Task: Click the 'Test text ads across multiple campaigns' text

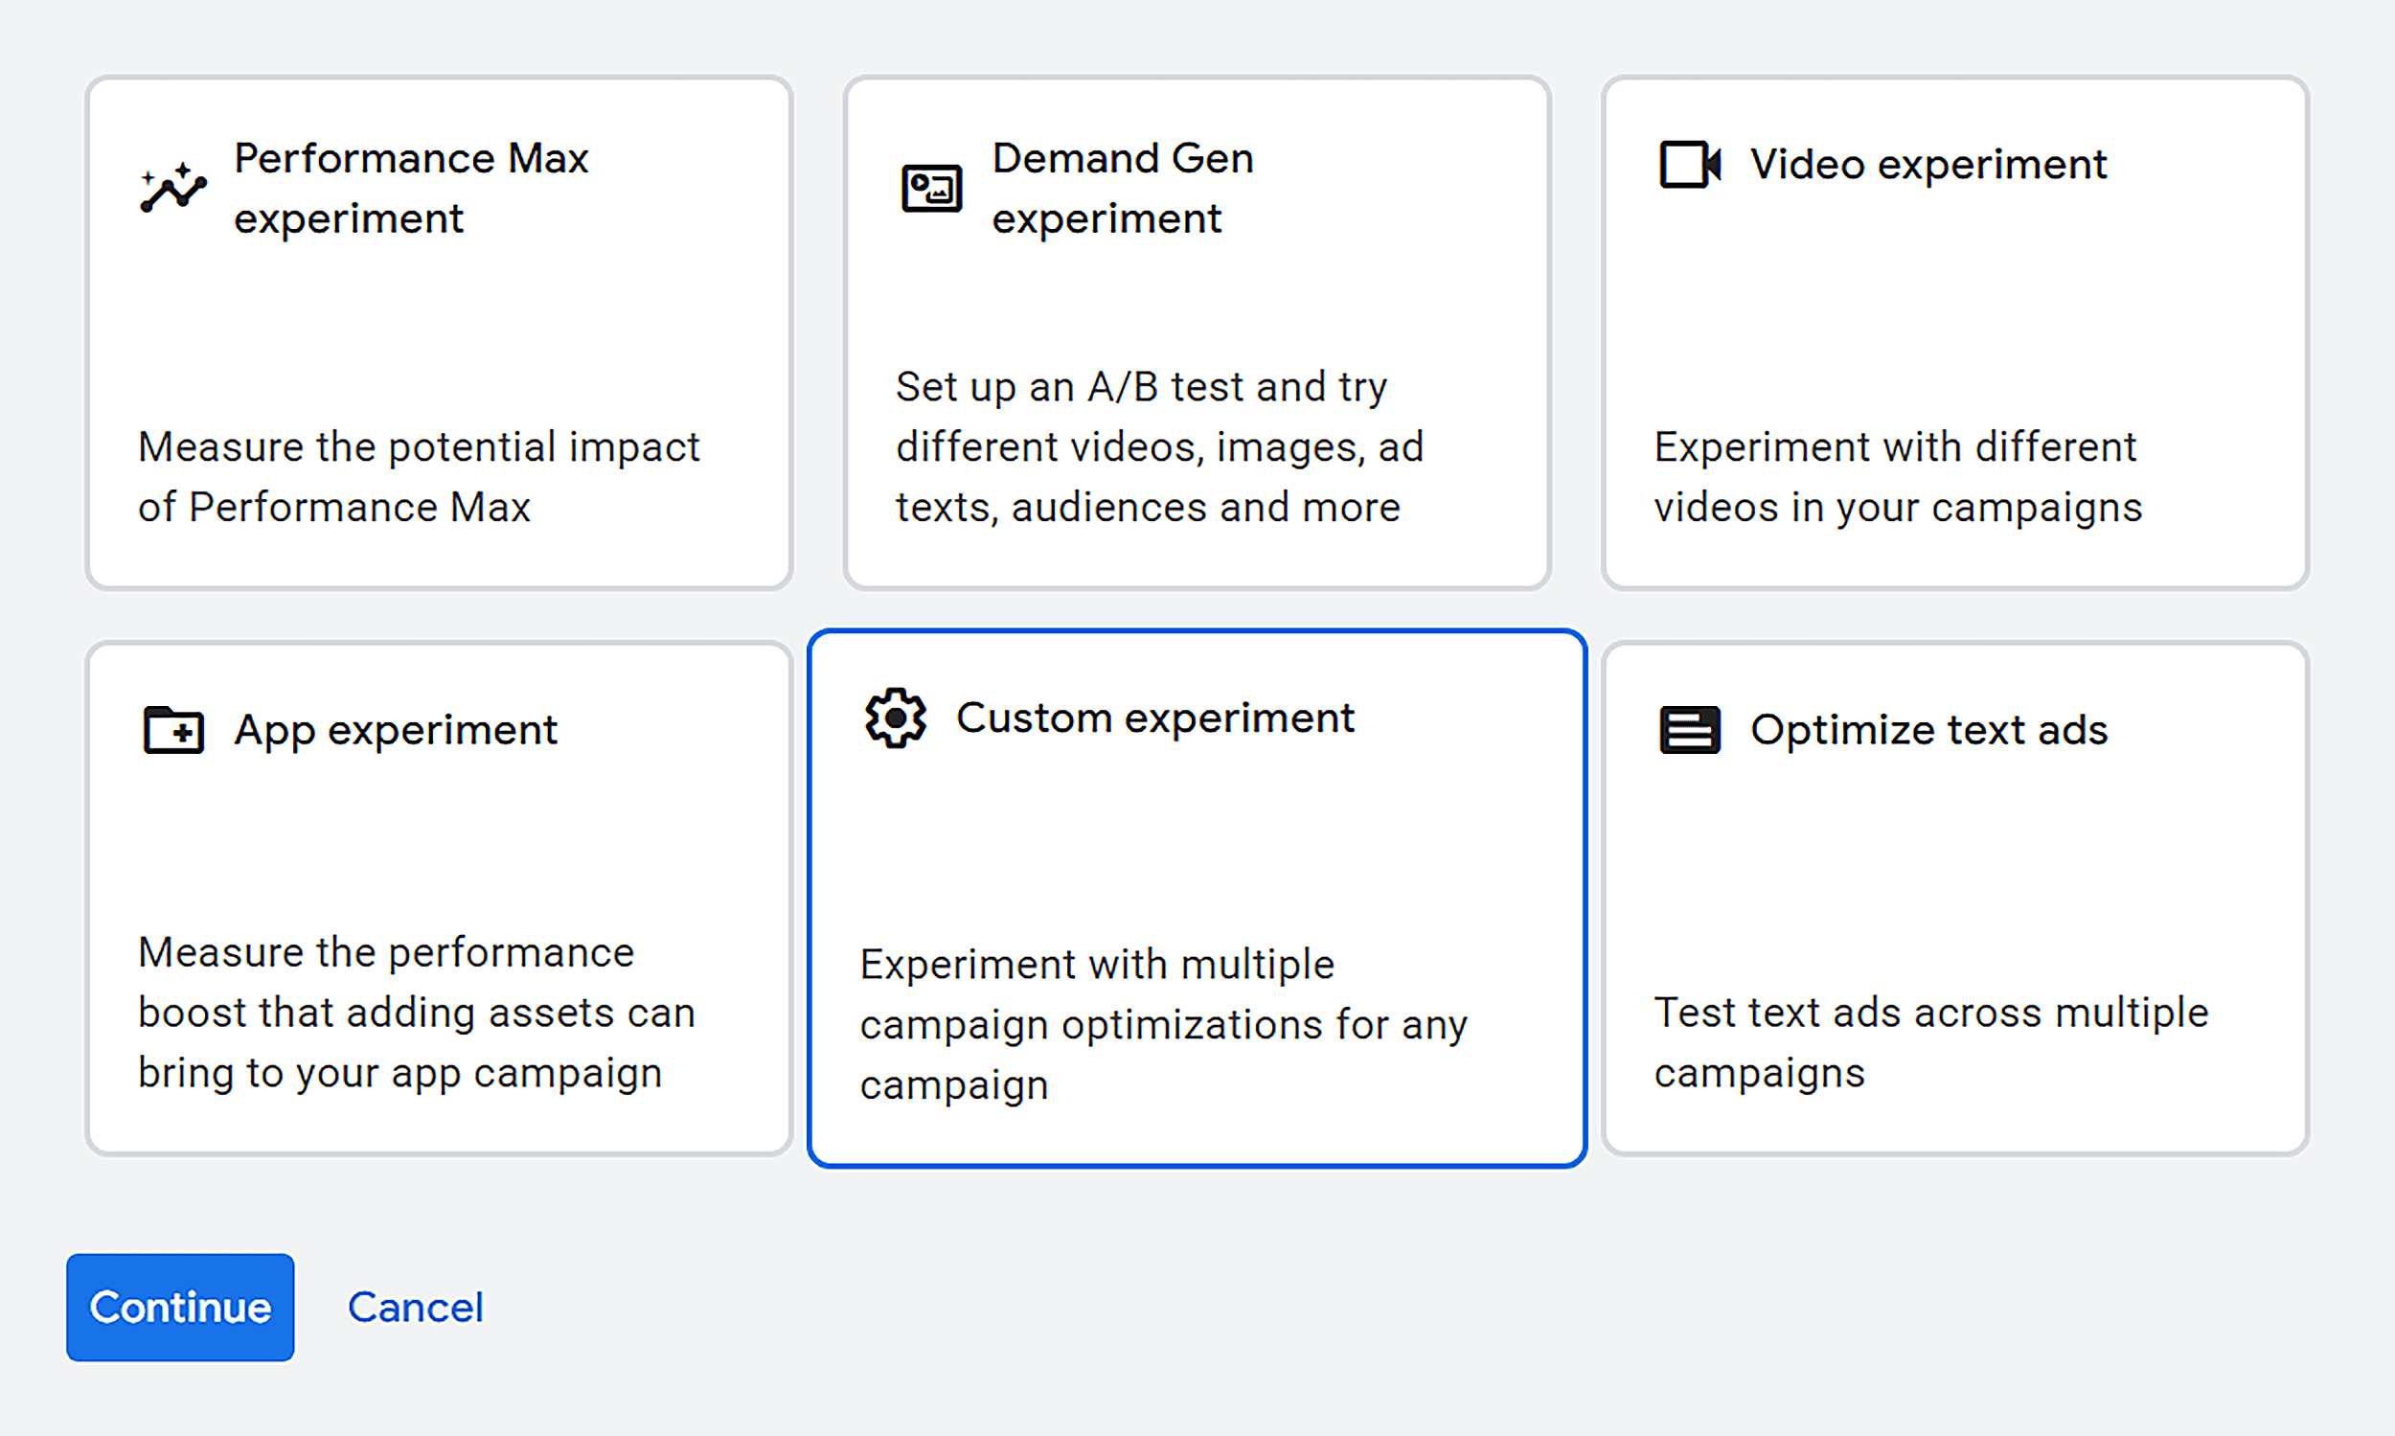Action: tap(1930, 1041)
